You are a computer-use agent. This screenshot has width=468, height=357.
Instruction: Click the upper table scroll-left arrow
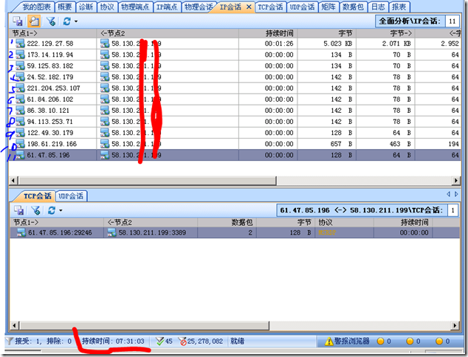point(13,181)
